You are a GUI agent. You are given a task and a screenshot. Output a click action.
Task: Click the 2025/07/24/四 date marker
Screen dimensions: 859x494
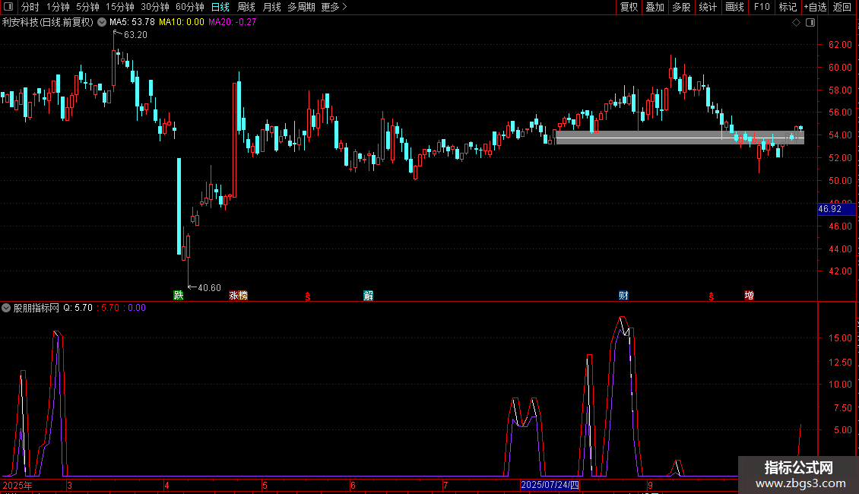click(550, 485)
